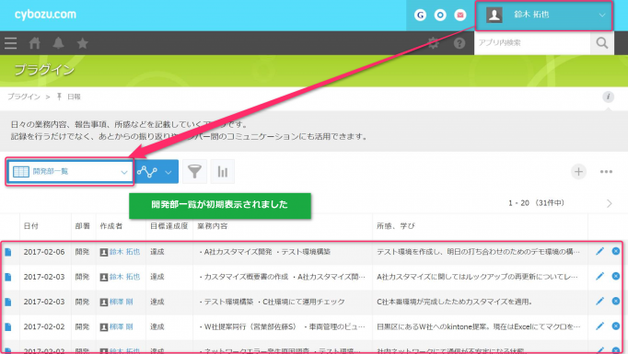Click the search magnifier button
This screenshot has width=628, height=354.
pos(602,43)
